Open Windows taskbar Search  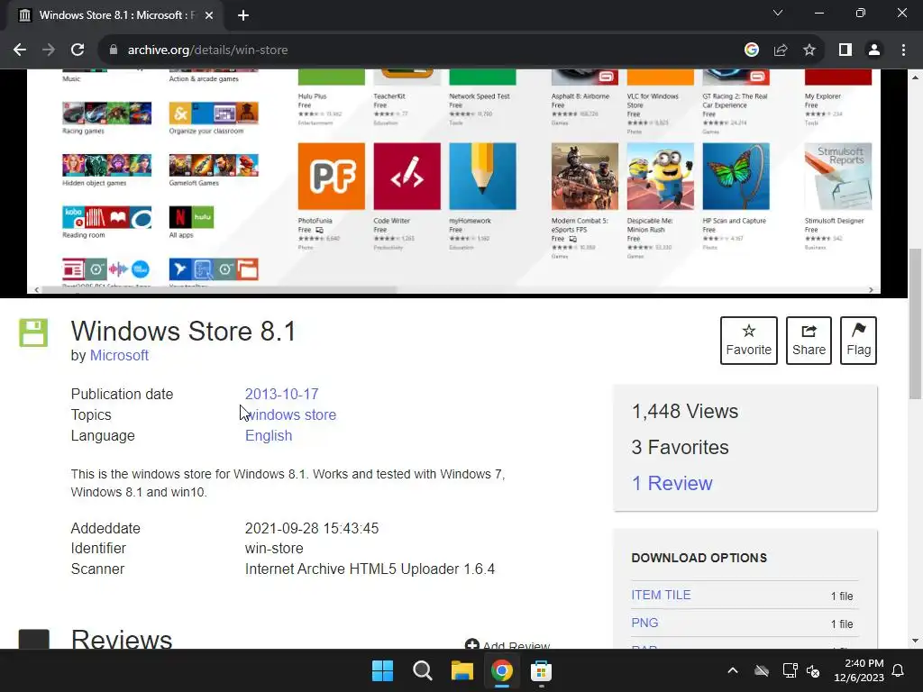(423, 670)
